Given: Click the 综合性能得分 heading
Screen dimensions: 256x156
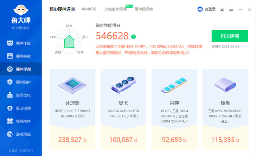Looking at the screenshot, I should click(108, 25).
